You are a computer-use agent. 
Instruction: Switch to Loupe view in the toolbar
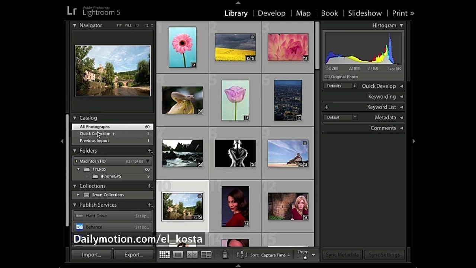pyautogui.click(x=178, y=255)
